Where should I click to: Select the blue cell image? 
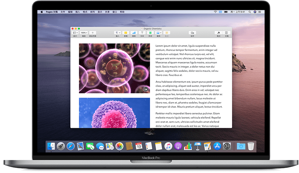coord(114,113)
